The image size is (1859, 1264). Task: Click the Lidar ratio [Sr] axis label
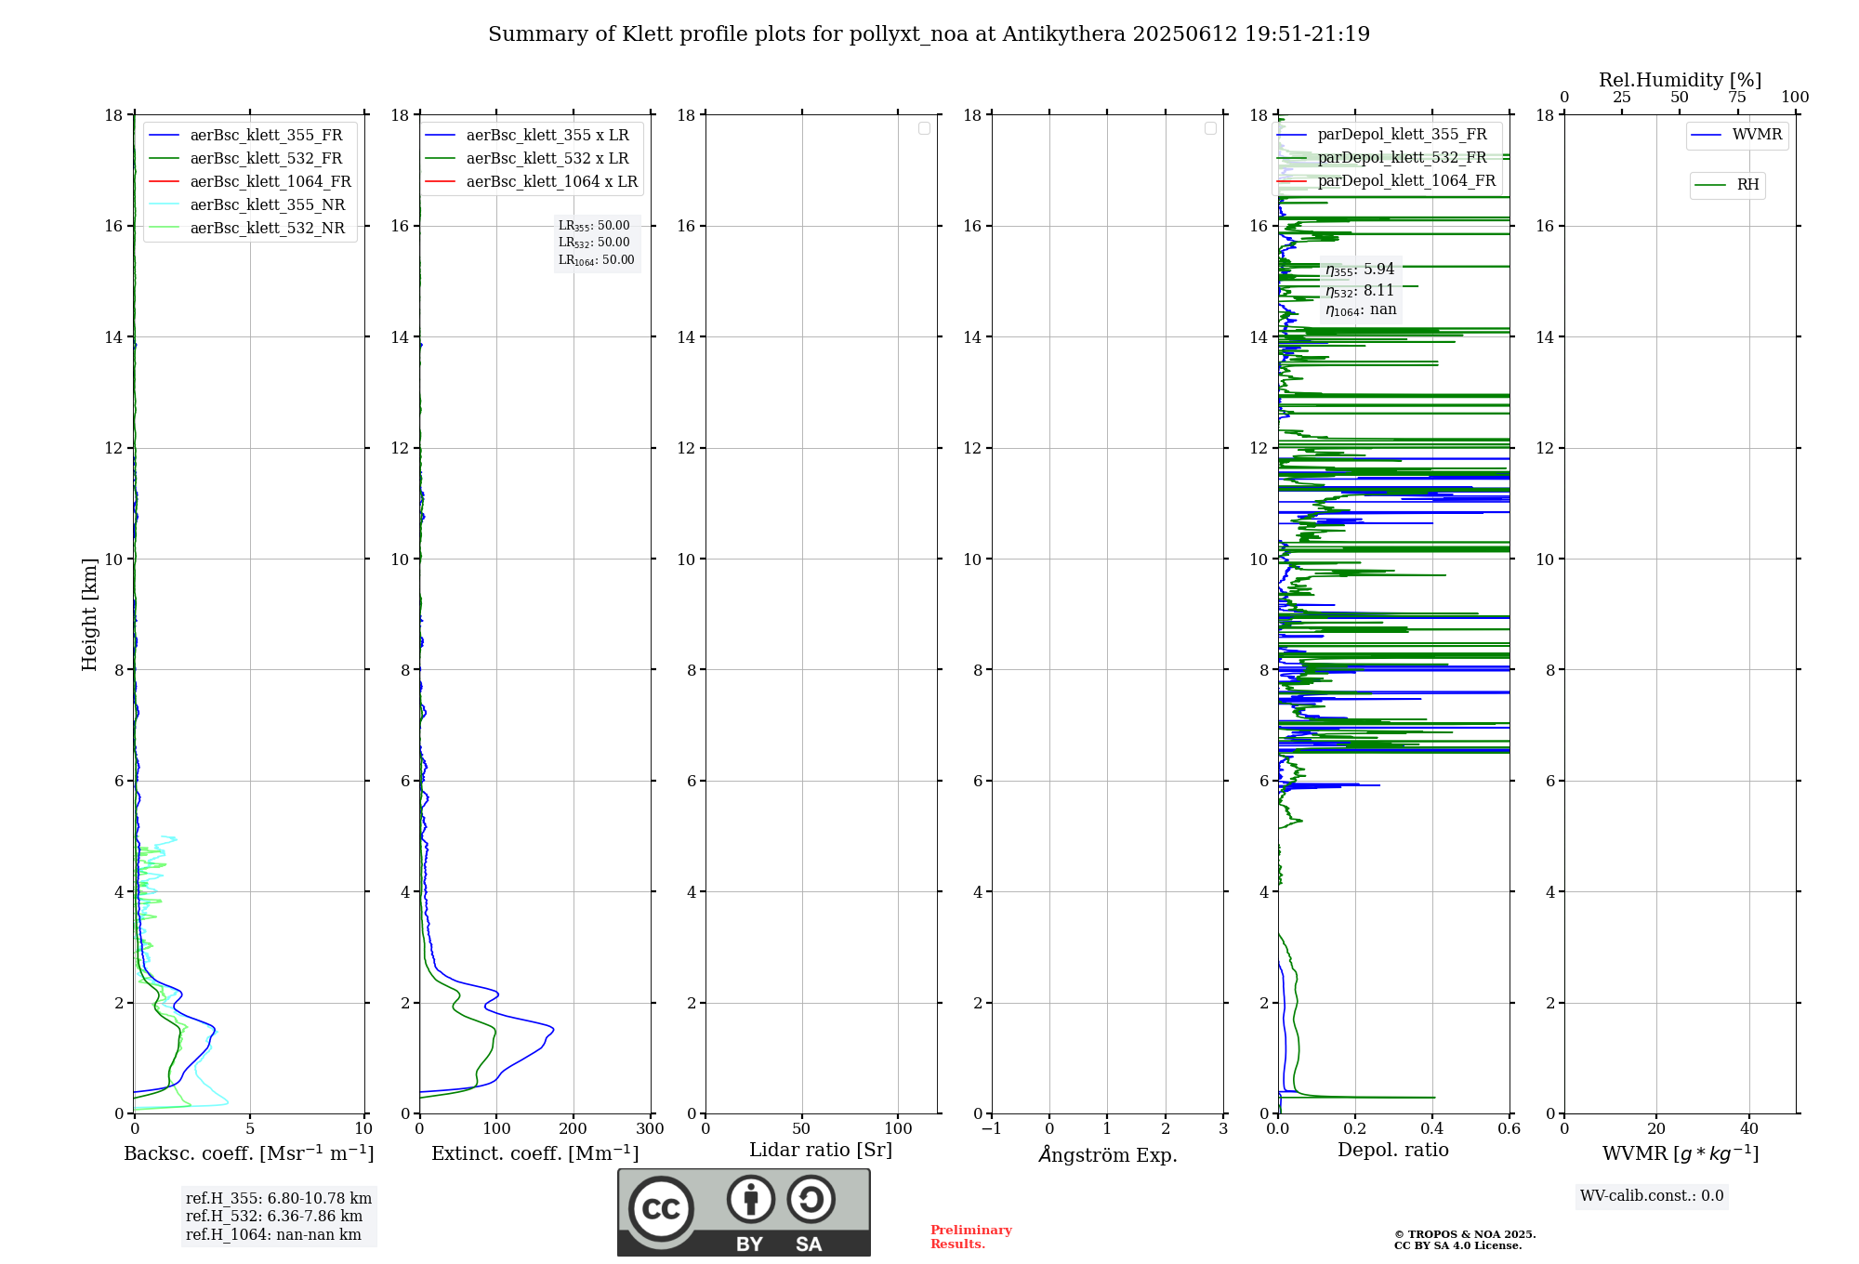point(821,1151)
